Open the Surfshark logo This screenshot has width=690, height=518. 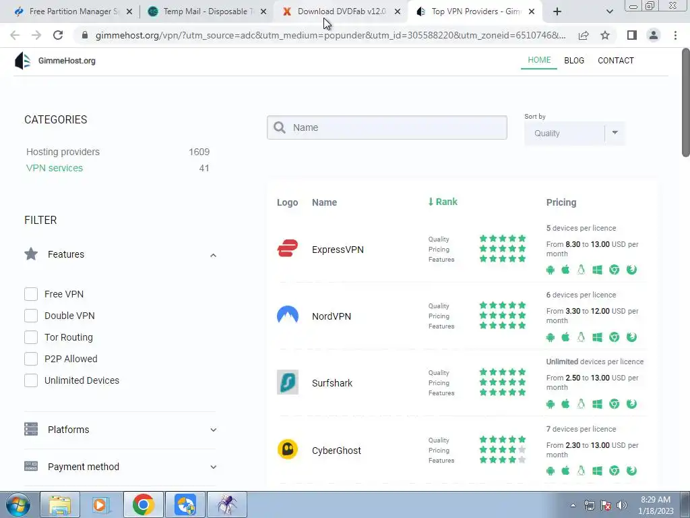click(287, 382)
